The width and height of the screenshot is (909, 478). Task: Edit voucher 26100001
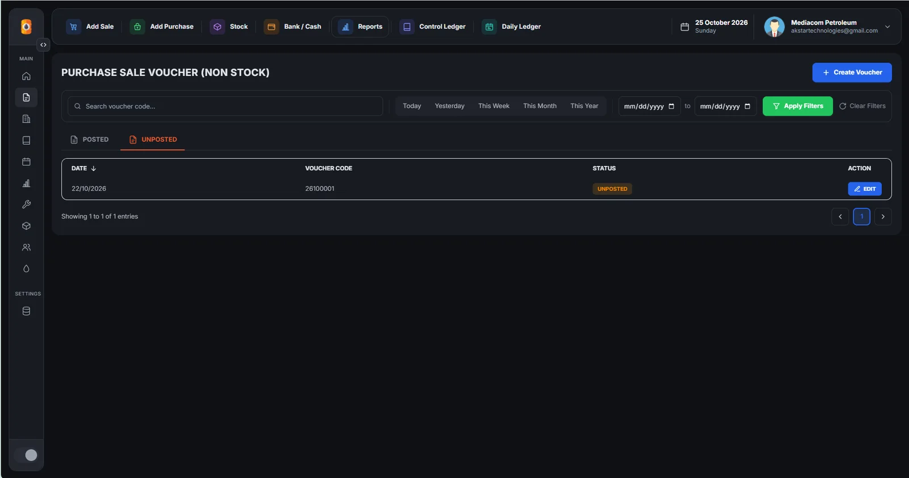point(864,189)
